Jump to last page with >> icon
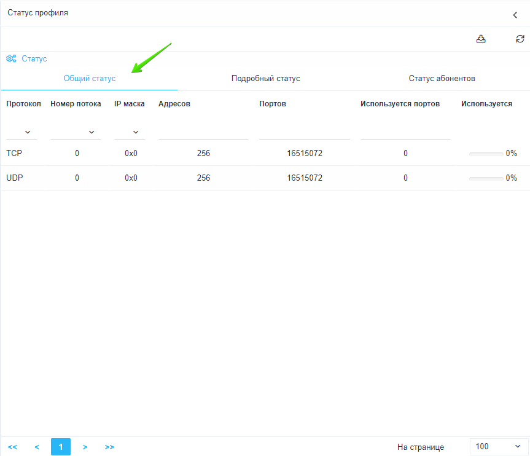 click(x=109, y=447)
